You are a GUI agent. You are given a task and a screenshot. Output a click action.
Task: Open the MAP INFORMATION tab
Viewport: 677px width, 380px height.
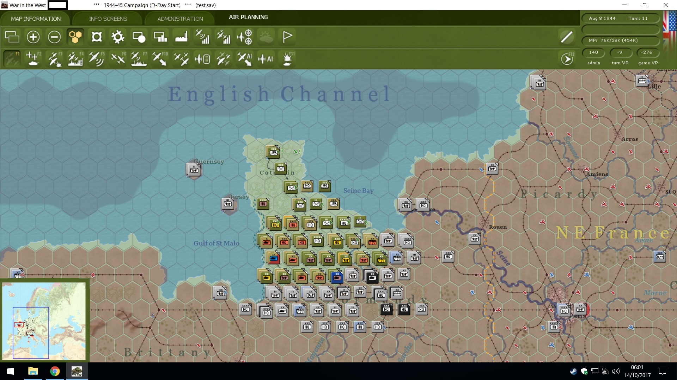point(36,19)
